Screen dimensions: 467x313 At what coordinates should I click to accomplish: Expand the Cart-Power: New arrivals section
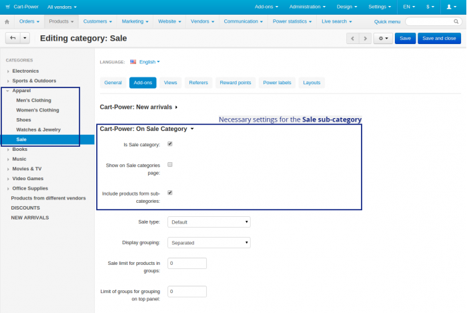coord(139,107)
